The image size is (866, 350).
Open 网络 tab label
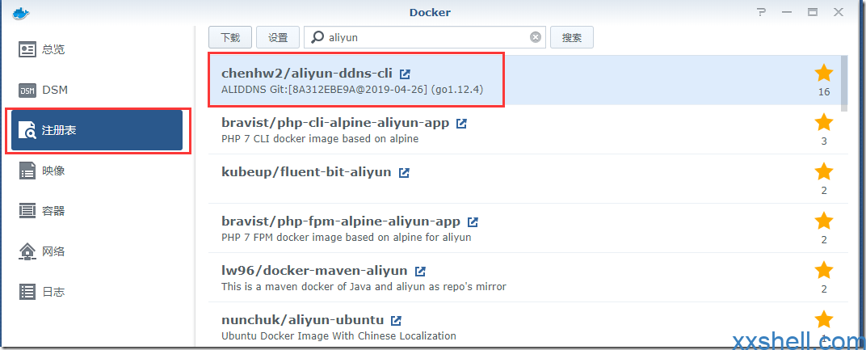[53, 251]
